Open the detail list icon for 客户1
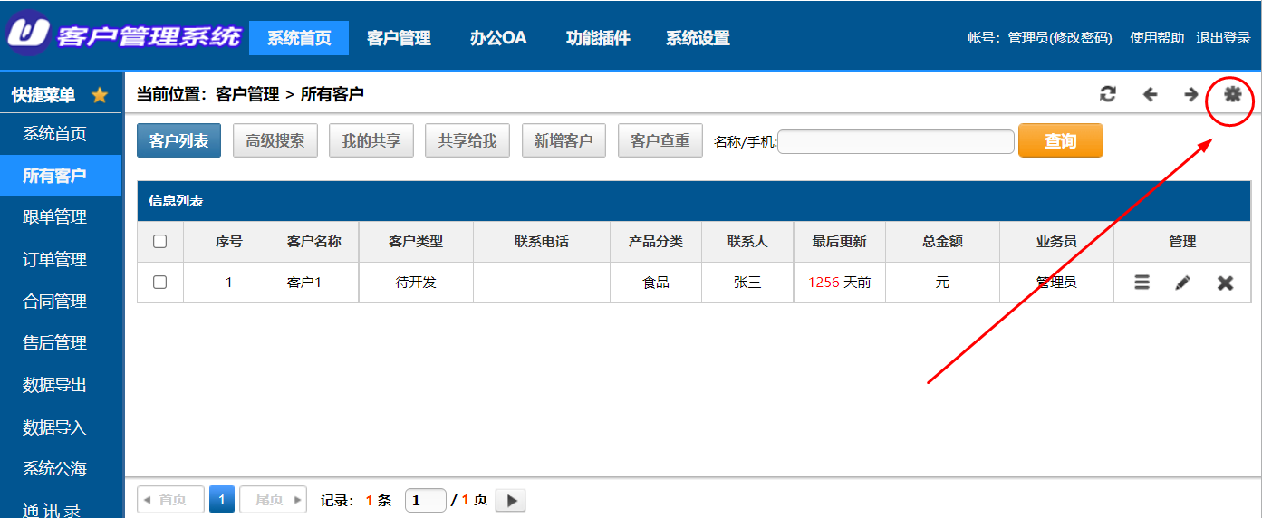The height and width of the screenshot is (518, 1262). [x=1142, y=283]
